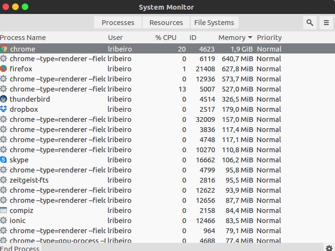Toggle the Memory column sort arrow

tap(250, 38)
